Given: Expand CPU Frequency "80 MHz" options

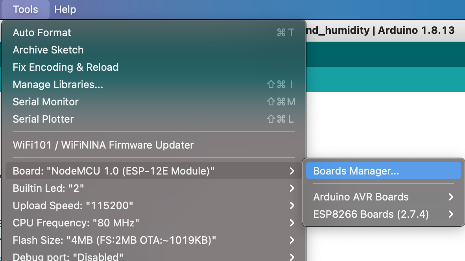Looking at the screenshot, I should [x=76, y=223].
